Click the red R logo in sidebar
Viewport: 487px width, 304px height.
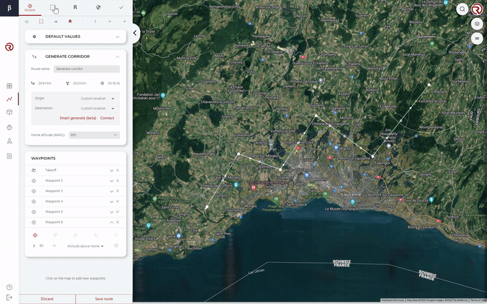[x=9, y=47]
